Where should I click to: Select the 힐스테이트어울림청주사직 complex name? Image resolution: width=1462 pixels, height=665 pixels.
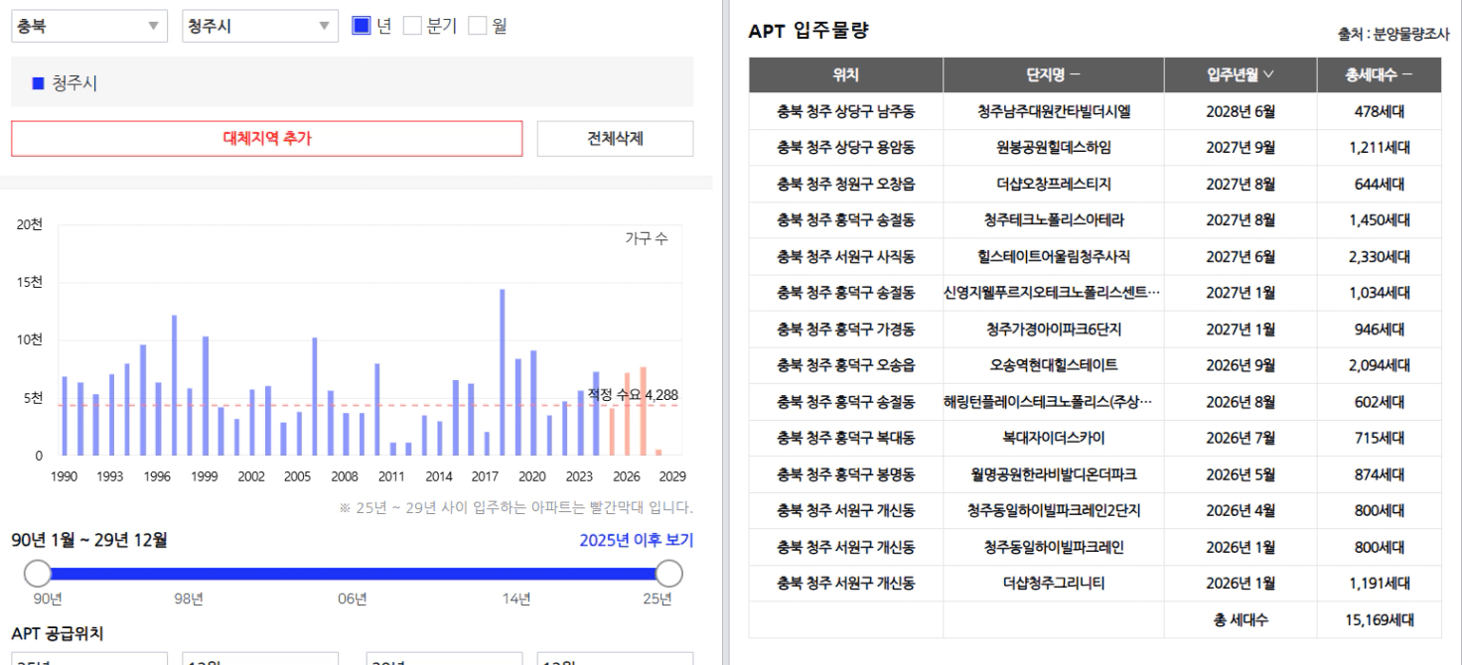click(x=1053, y=257)
